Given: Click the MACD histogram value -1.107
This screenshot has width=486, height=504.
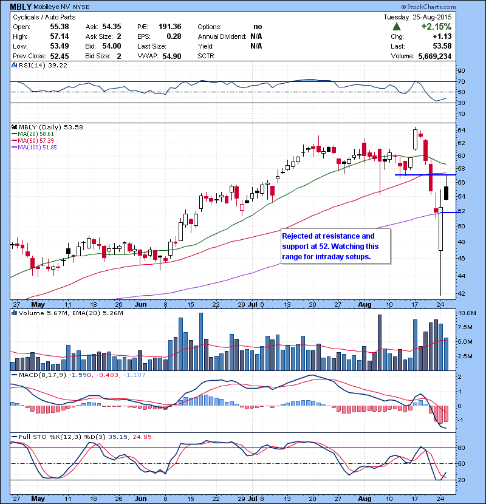Looking at the screenshot, I should point(134,375).
